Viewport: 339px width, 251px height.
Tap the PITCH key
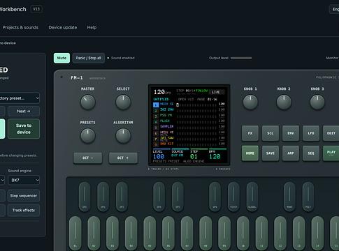[x=233, y=197]
